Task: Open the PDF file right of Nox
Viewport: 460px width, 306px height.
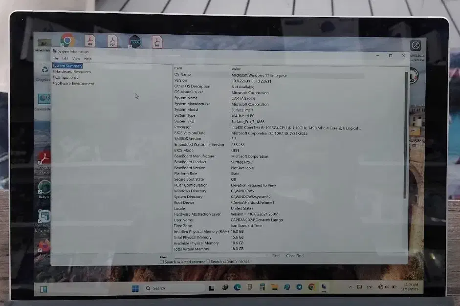Action: click(157, 42)
